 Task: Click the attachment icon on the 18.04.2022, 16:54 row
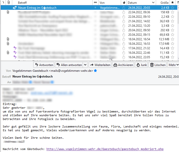pos(8,39)
